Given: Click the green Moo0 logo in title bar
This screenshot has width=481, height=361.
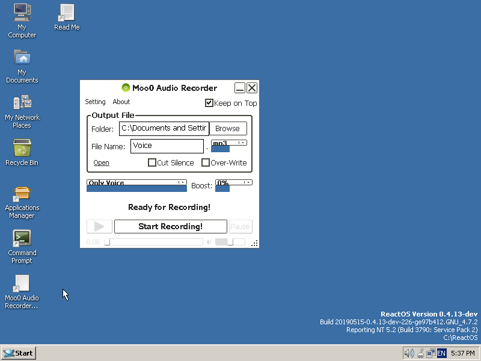Looking at the screenshot, I should [x=126, y=88].
